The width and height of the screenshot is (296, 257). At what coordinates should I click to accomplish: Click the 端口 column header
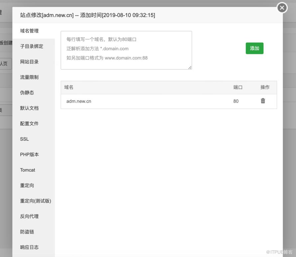[238, 87]
